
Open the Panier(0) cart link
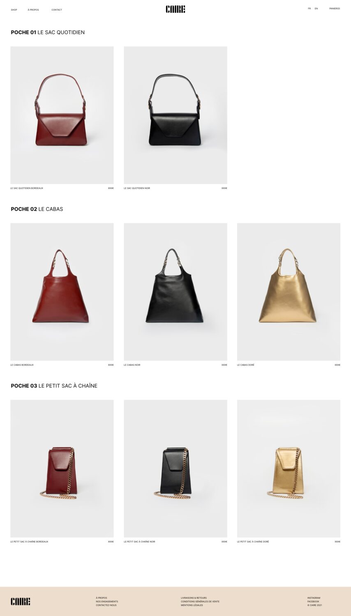point(335,9)
